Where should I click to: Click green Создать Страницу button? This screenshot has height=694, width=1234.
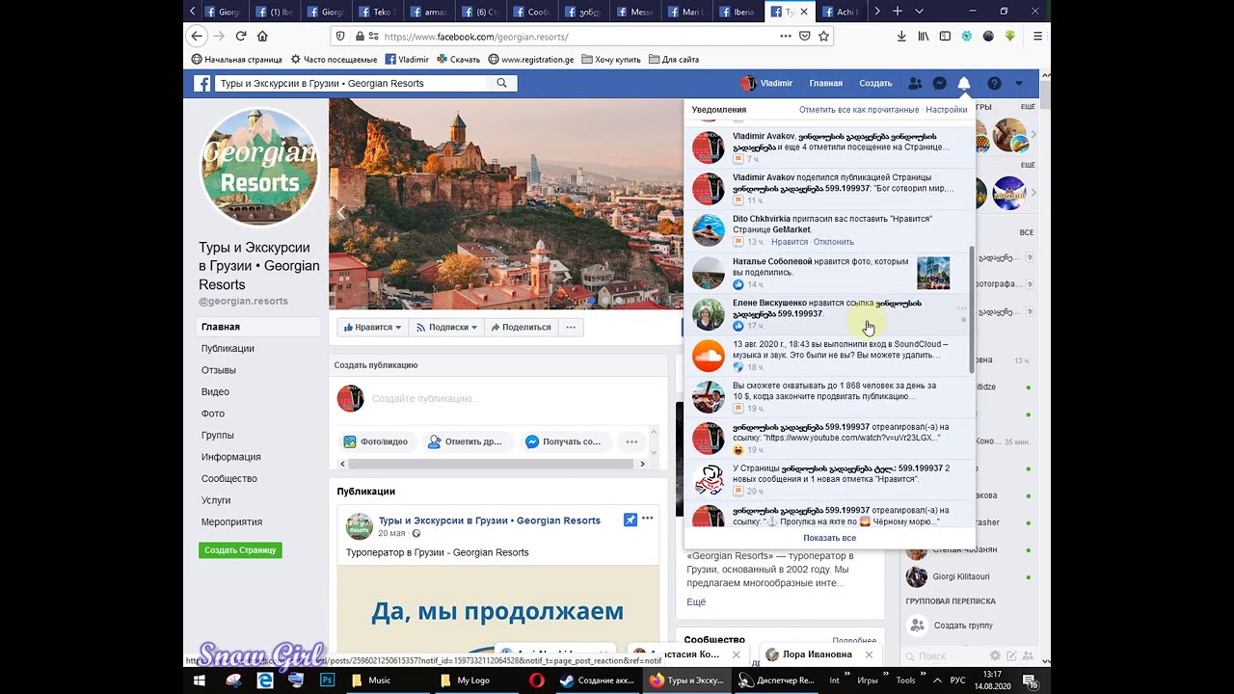(x=240, y=550)
